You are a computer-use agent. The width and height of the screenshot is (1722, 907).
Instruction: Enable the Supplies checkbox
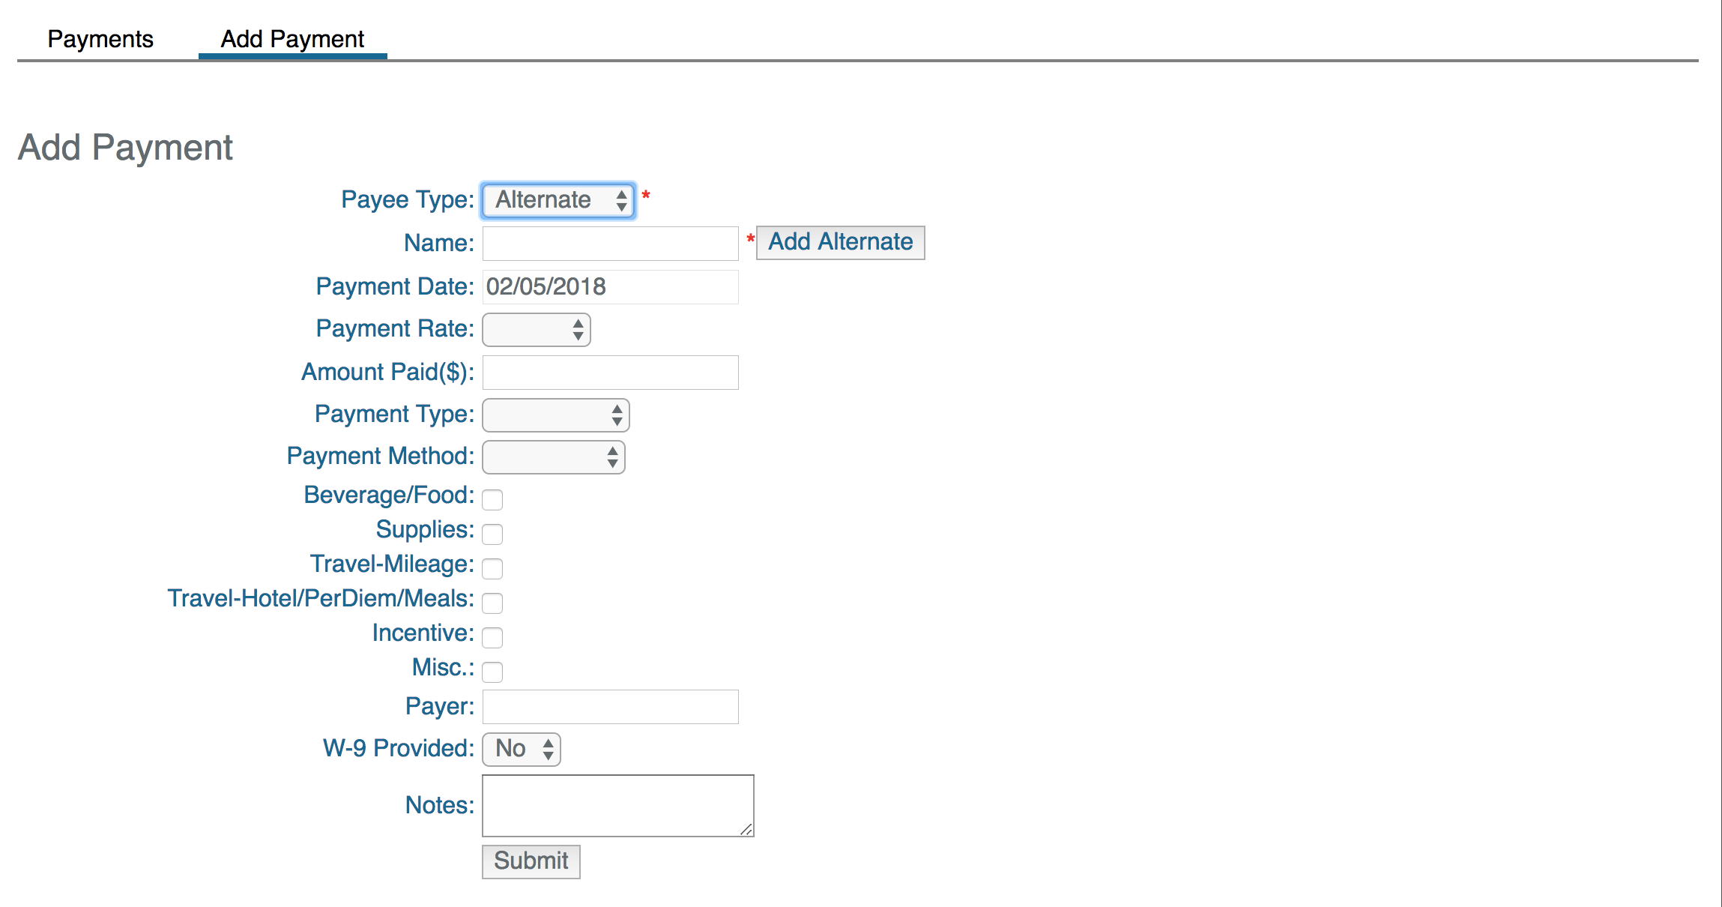[x=492, y=534]
